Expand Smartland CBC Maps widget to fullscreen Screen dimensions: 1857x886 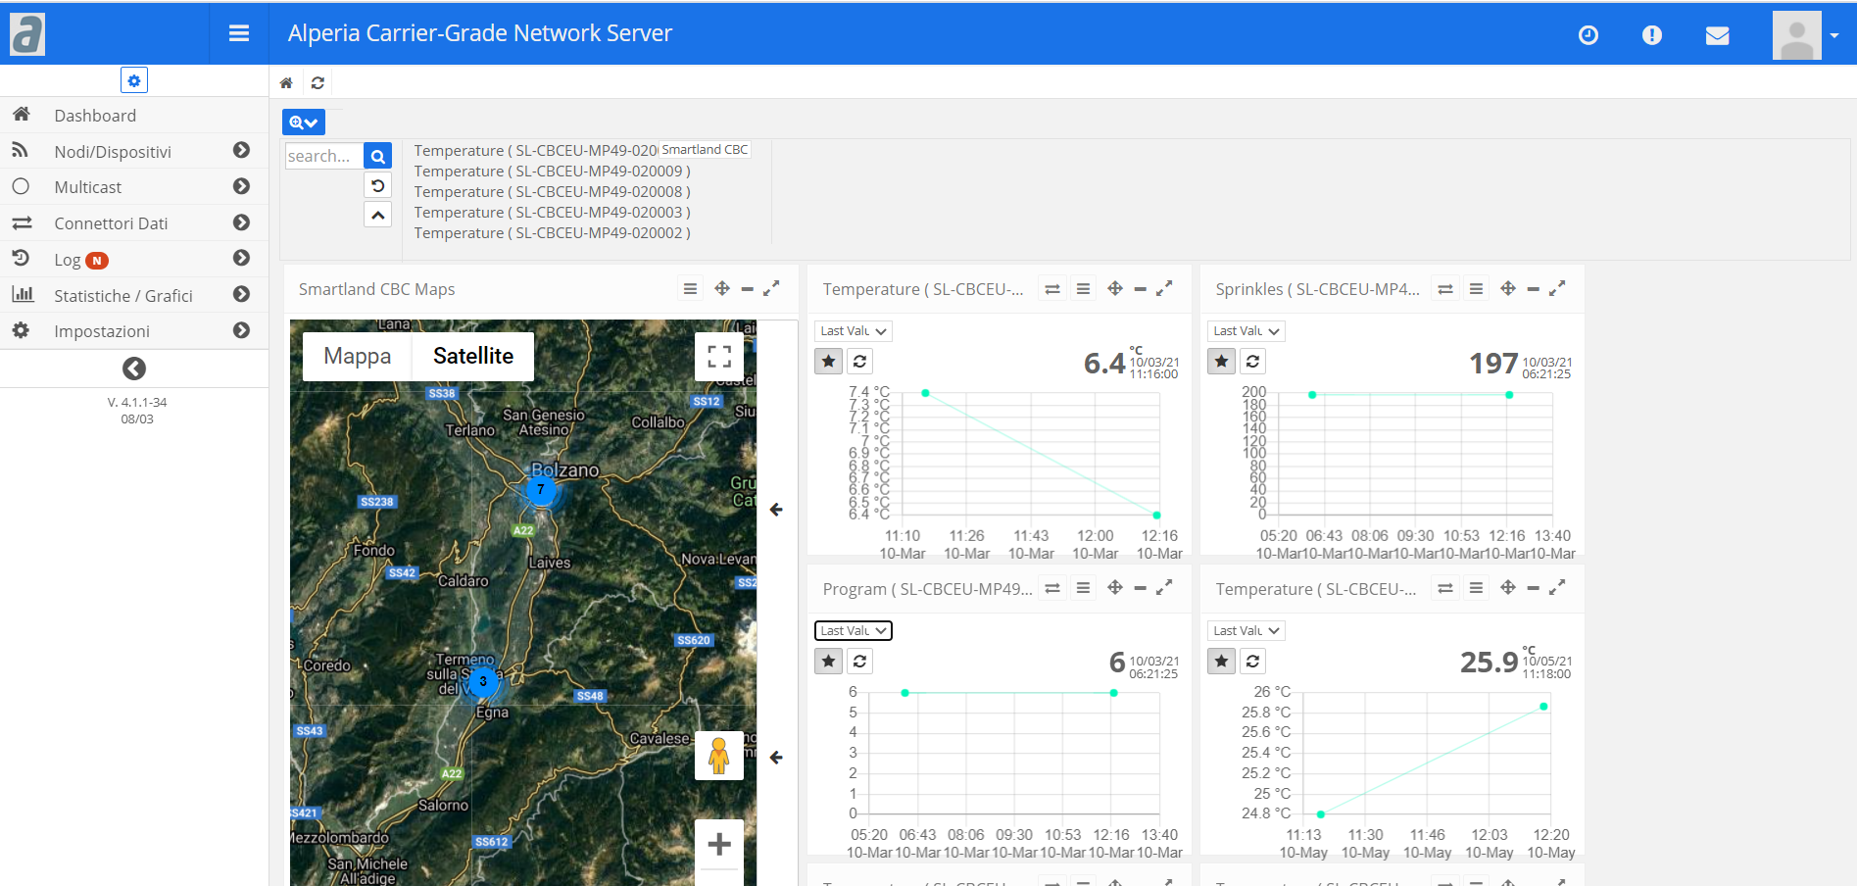coord(771,288)
